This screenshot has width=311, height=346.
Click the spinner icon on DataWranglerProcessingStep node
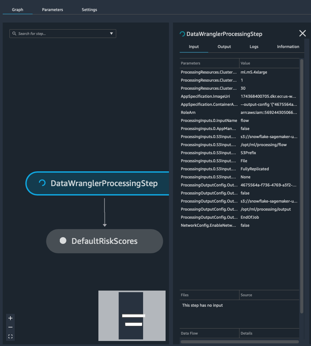pos(42,183)
